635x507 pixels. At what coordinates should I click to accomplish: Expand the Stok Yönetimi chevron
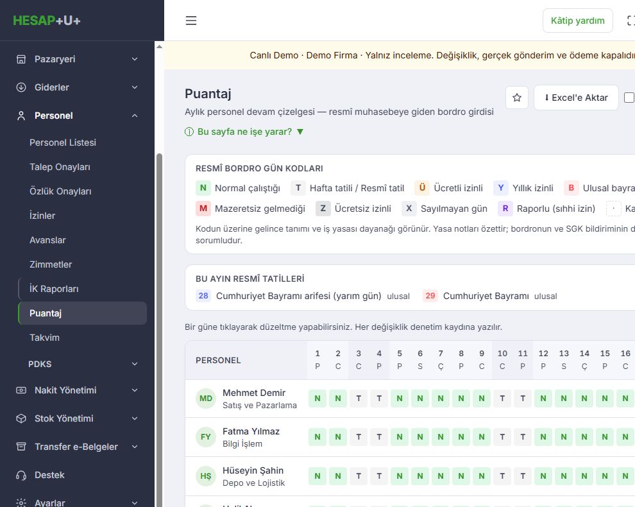pos(135,418)
